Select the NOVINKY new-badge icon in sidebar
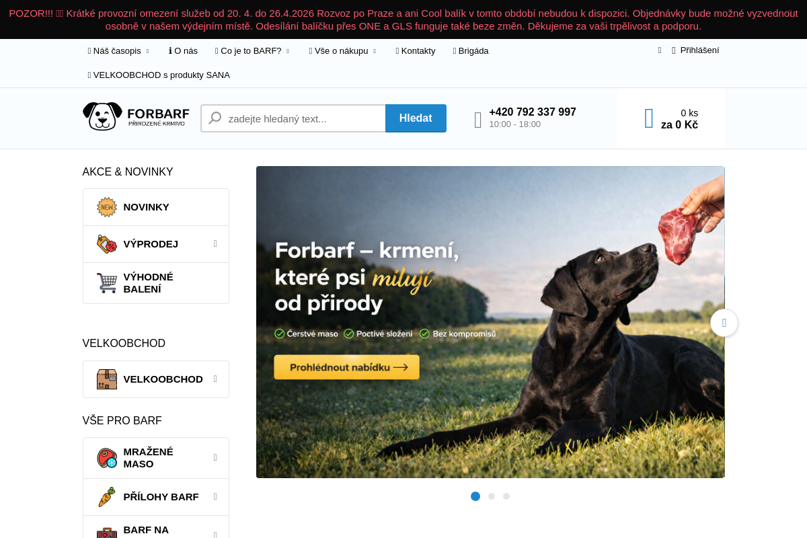This screenshot has height=538, width=807. [x=106, y=206]
